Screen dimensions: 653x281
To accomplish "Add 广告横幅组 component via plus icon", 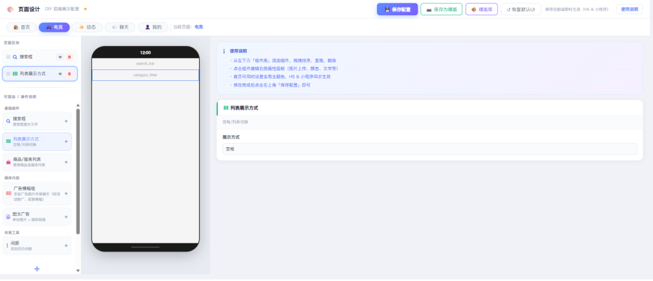I will tap(66, 194).
